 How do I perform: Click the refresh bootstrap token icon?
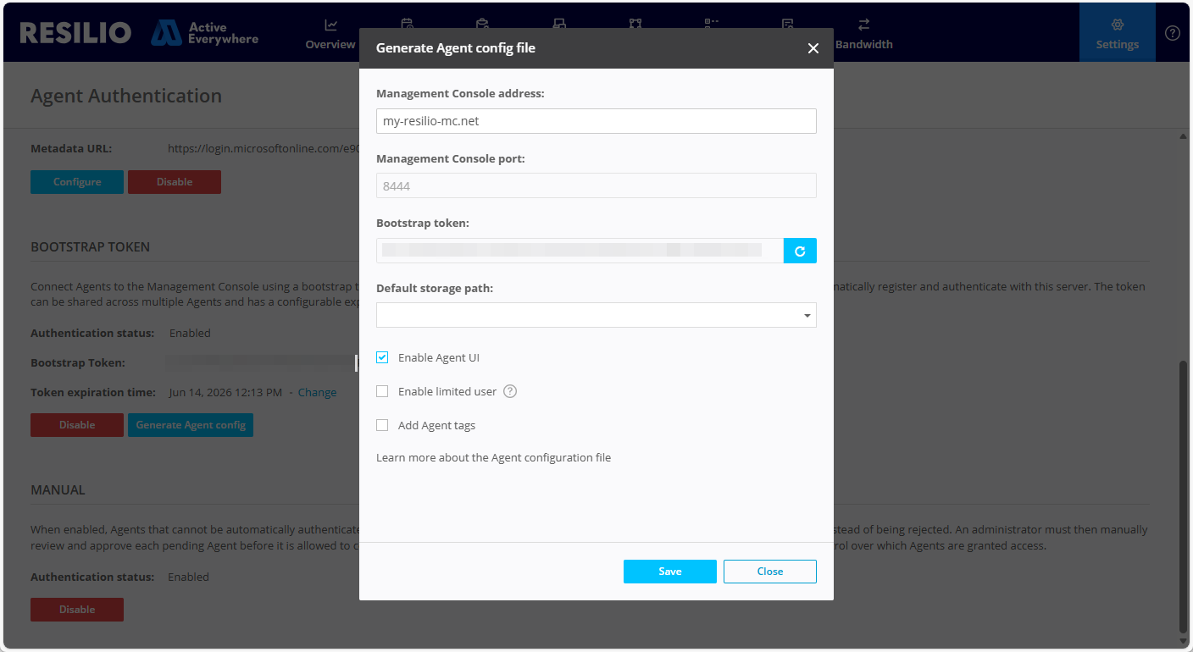800,251
